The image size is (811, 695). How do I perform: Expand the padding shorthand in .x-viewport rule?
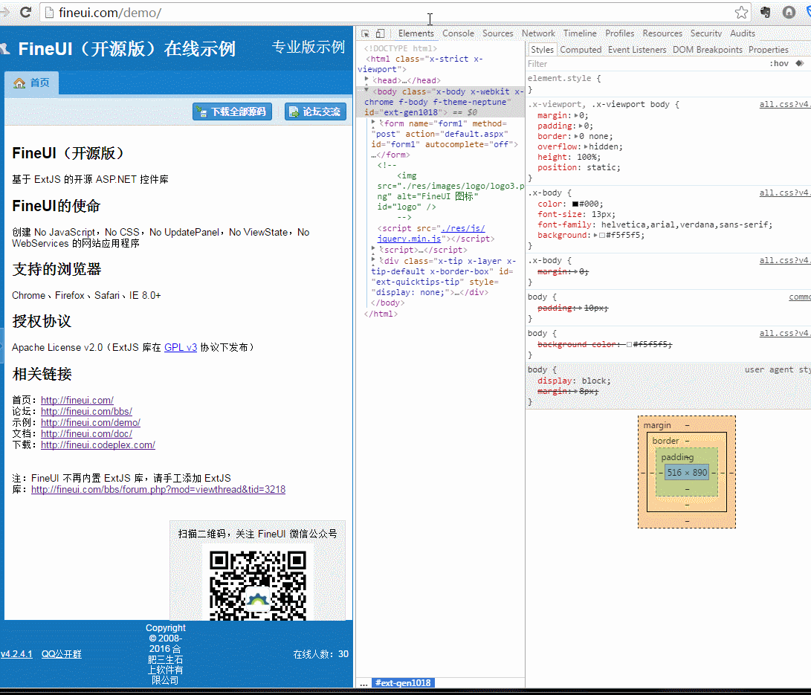point(581,126)
